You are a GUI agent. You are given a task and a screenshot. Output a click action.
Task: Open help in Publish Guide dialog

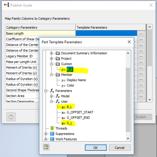11,117
